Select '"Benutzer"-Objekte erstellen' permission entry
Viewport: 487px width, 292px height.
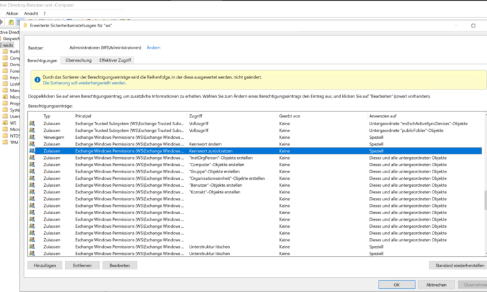tap(255, 185)
